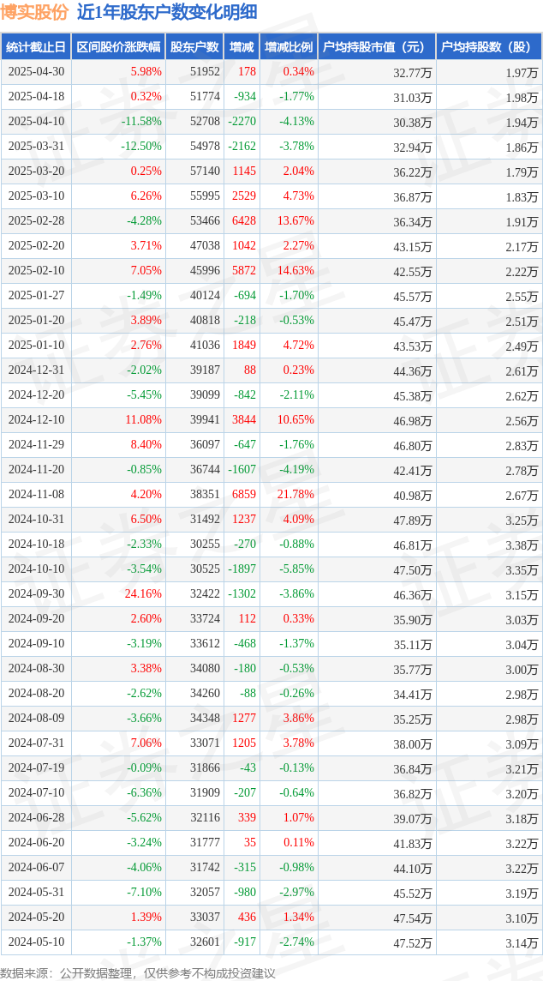Screen dimensions: 543x981
Task: Click the -12.50% price change cell
Action: pyautogui.click(x=119, y=147)
